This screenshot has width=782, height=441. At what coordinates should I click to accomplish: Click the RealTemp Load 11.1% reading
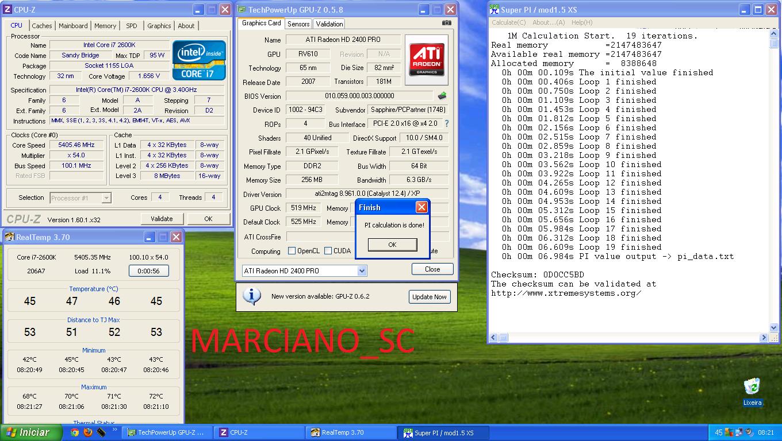click(x=93, y=270)
